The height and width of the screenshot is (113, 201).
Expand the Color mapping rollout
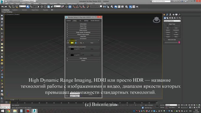[83, 58]
